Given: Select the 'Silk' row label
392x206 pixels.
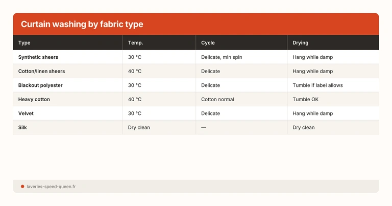Looking at the screenshot, I should (22, 127).
